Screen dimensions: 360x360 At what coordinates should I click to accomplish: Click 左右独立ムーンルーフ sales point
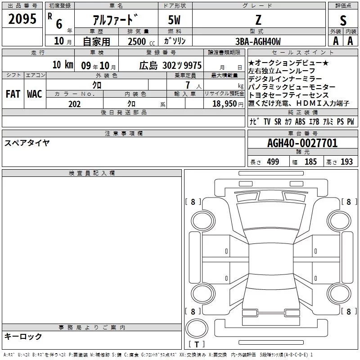click(x=282, y=71)
